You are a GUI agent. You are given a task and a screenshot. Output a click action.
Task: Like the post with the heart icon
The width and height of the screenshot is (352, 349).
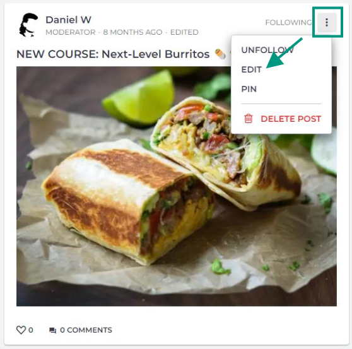21,330
